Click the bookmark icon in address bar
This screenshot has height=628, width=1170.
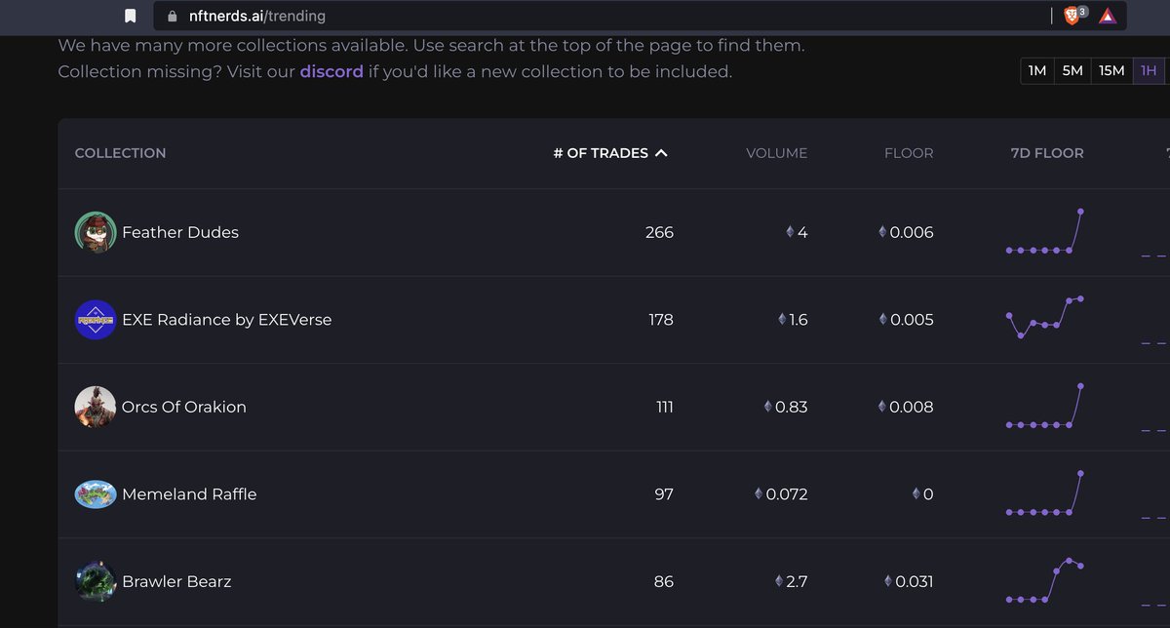click(x=131, y=17)
